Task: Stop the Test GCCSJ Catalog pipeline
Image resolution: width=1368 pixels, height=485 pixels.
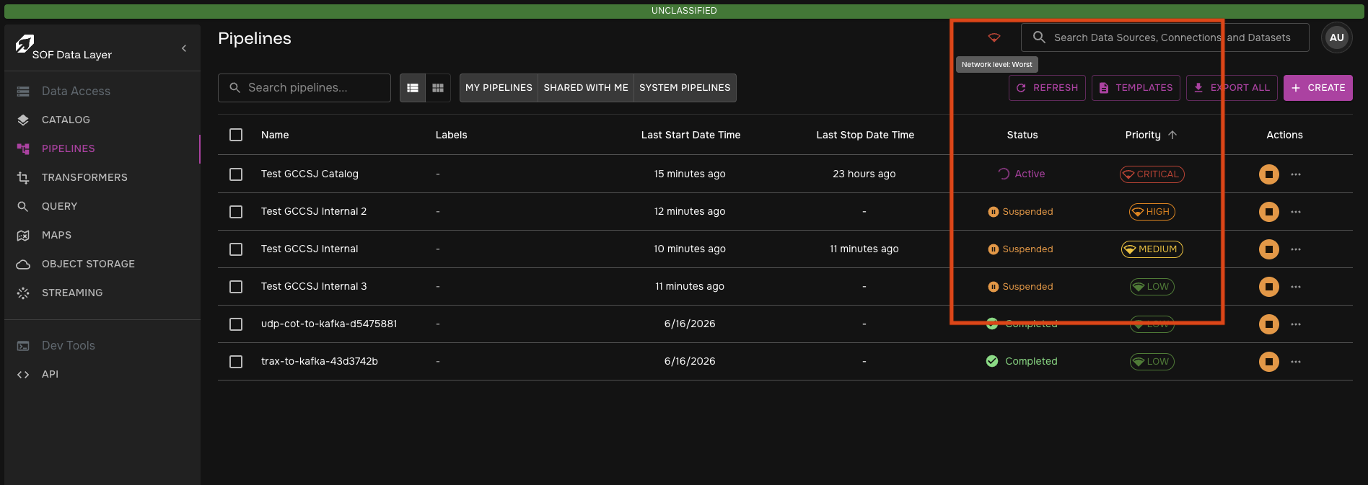Action: pos(1268,174)
